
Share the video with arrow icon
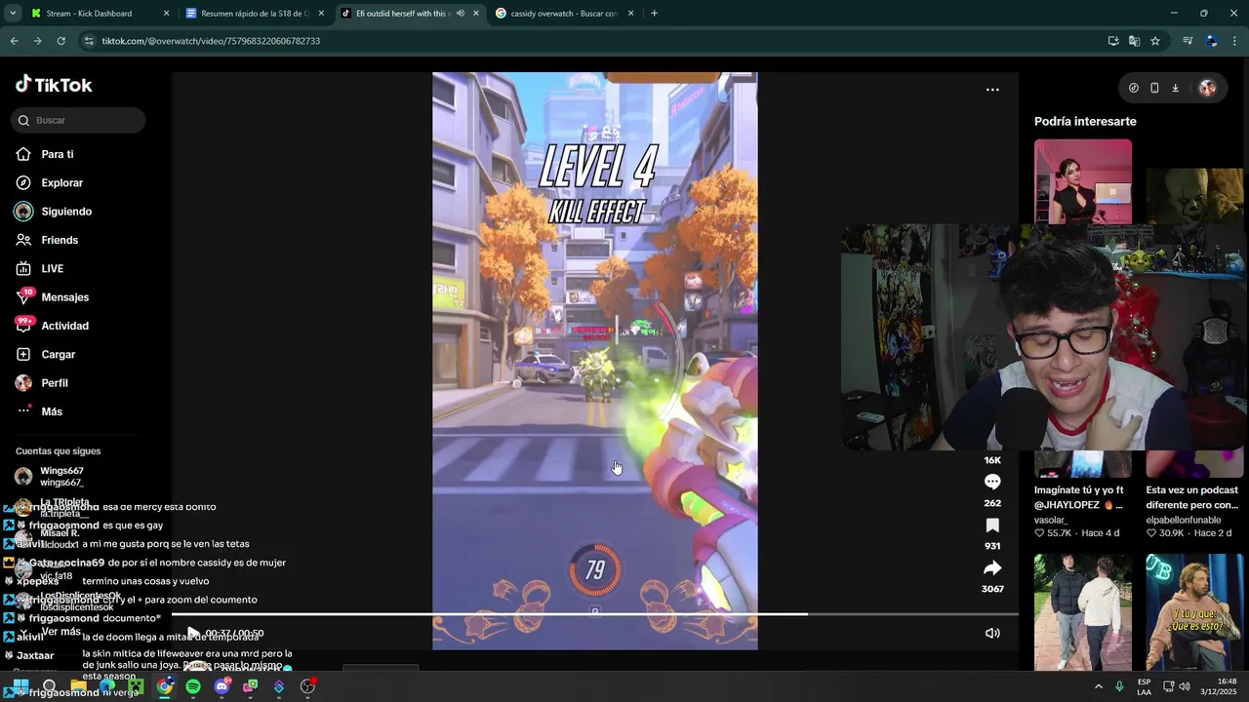pyautogui.click(x=992, y=567)
